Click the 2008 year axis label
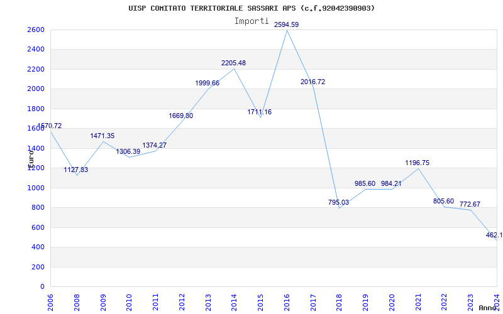Screen dimensions: 503x314 77,302
